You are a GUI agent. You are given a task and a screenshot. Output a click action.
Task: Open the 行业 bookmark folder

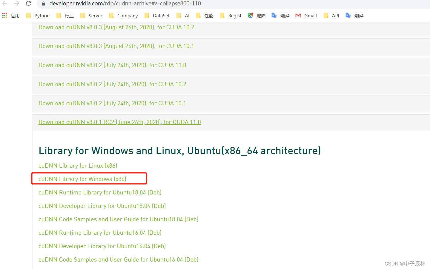(x=65, y=16)
